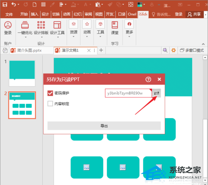This screenshot has height=185, width=208.
Task: Click the grid layout icon in quick access toolbar
Action: pos(43,5)
